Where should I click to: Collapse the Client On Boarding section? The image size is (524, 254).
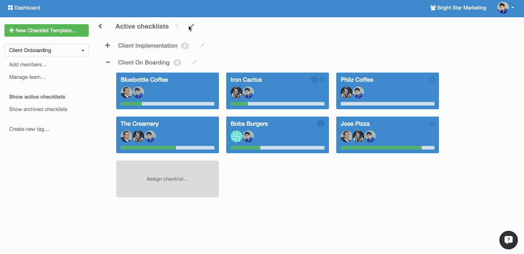tap(107, 62)
